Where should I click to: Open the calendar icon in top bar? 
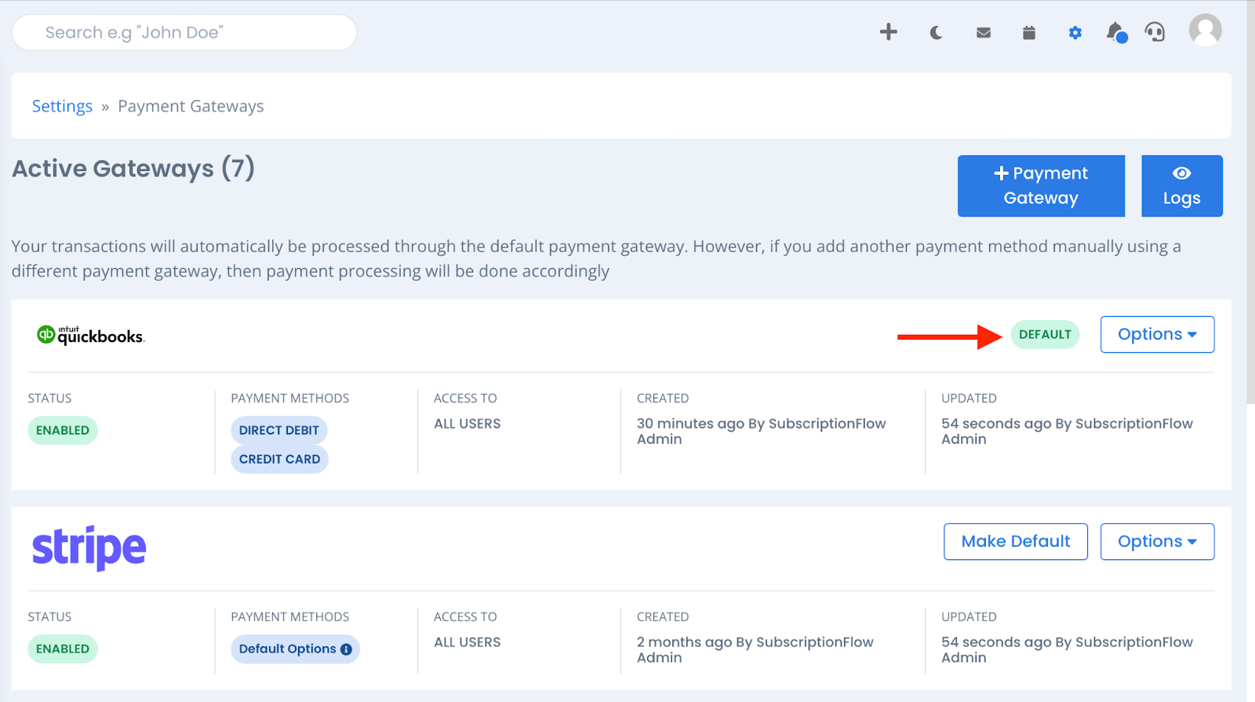click(1029, 32)
